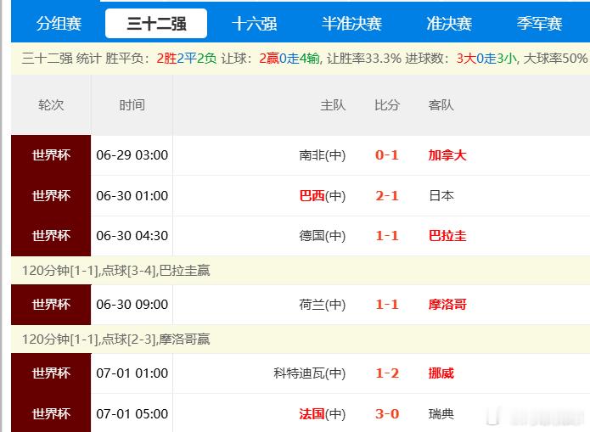Open the 1-2 score link
Image resolution: width=590 pixels, height=432 pixels.
click(387, 373)
